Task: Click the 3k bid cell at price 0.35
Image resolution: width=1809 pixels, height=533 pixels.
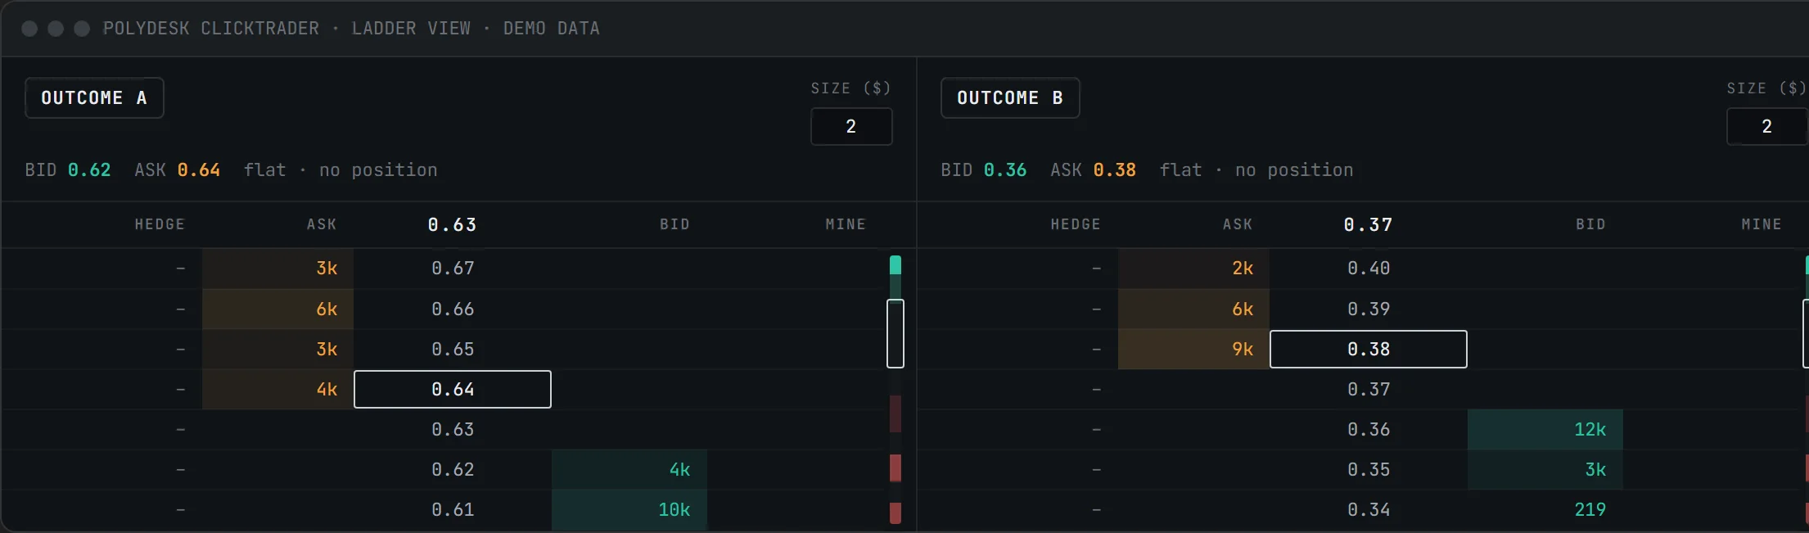Action: [x=1545, y=469]
